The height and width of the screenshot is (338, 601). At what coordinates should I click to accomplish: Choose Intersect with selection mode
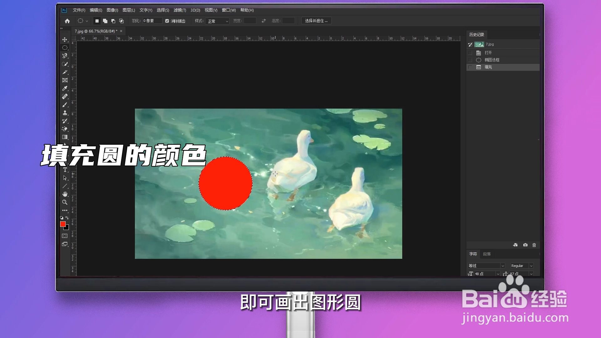[x=121, y=21]
